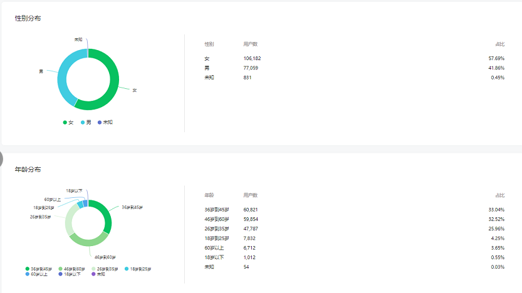Click the dark green 36岁到45岁 donut segment
The image size is (522, 293).
click(107, 215)
